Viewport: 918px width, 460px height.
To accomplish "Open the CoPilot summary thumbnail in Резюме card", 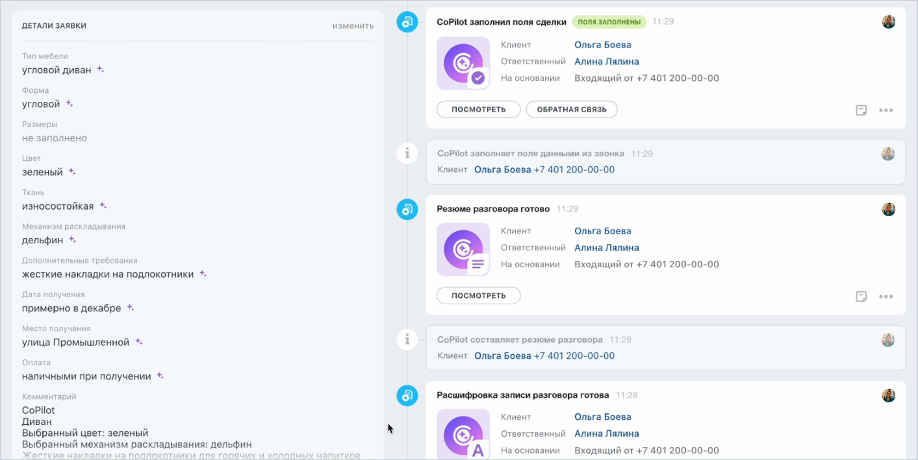I will tap(463, 249).
